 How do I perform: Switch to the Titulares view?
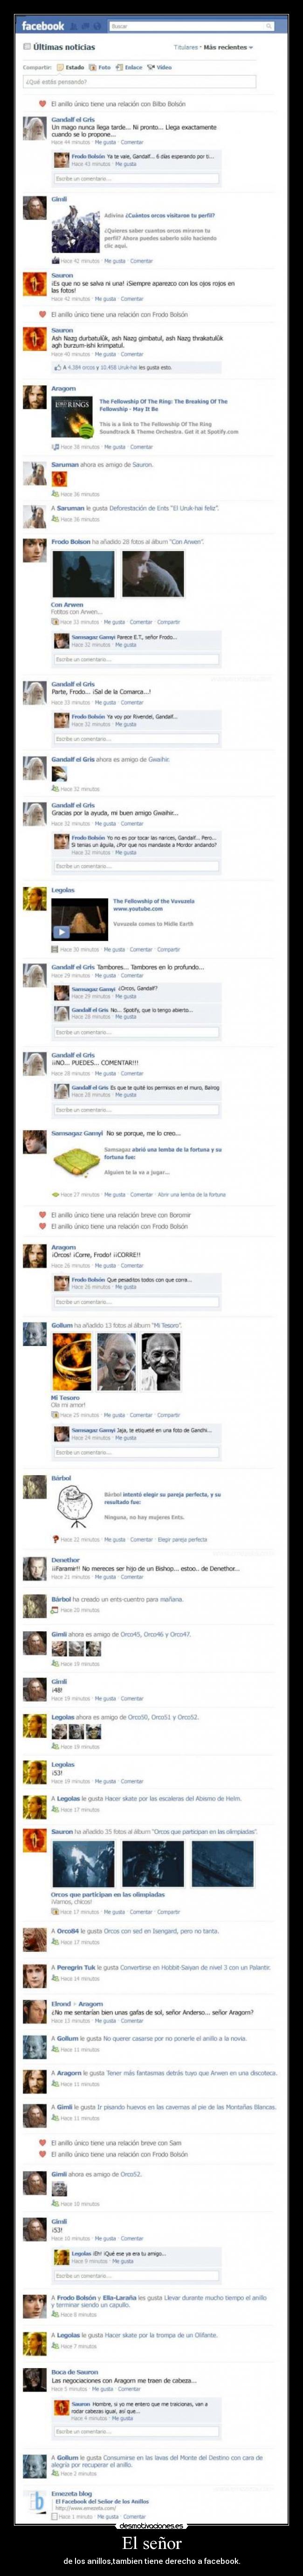pos(185,46)
